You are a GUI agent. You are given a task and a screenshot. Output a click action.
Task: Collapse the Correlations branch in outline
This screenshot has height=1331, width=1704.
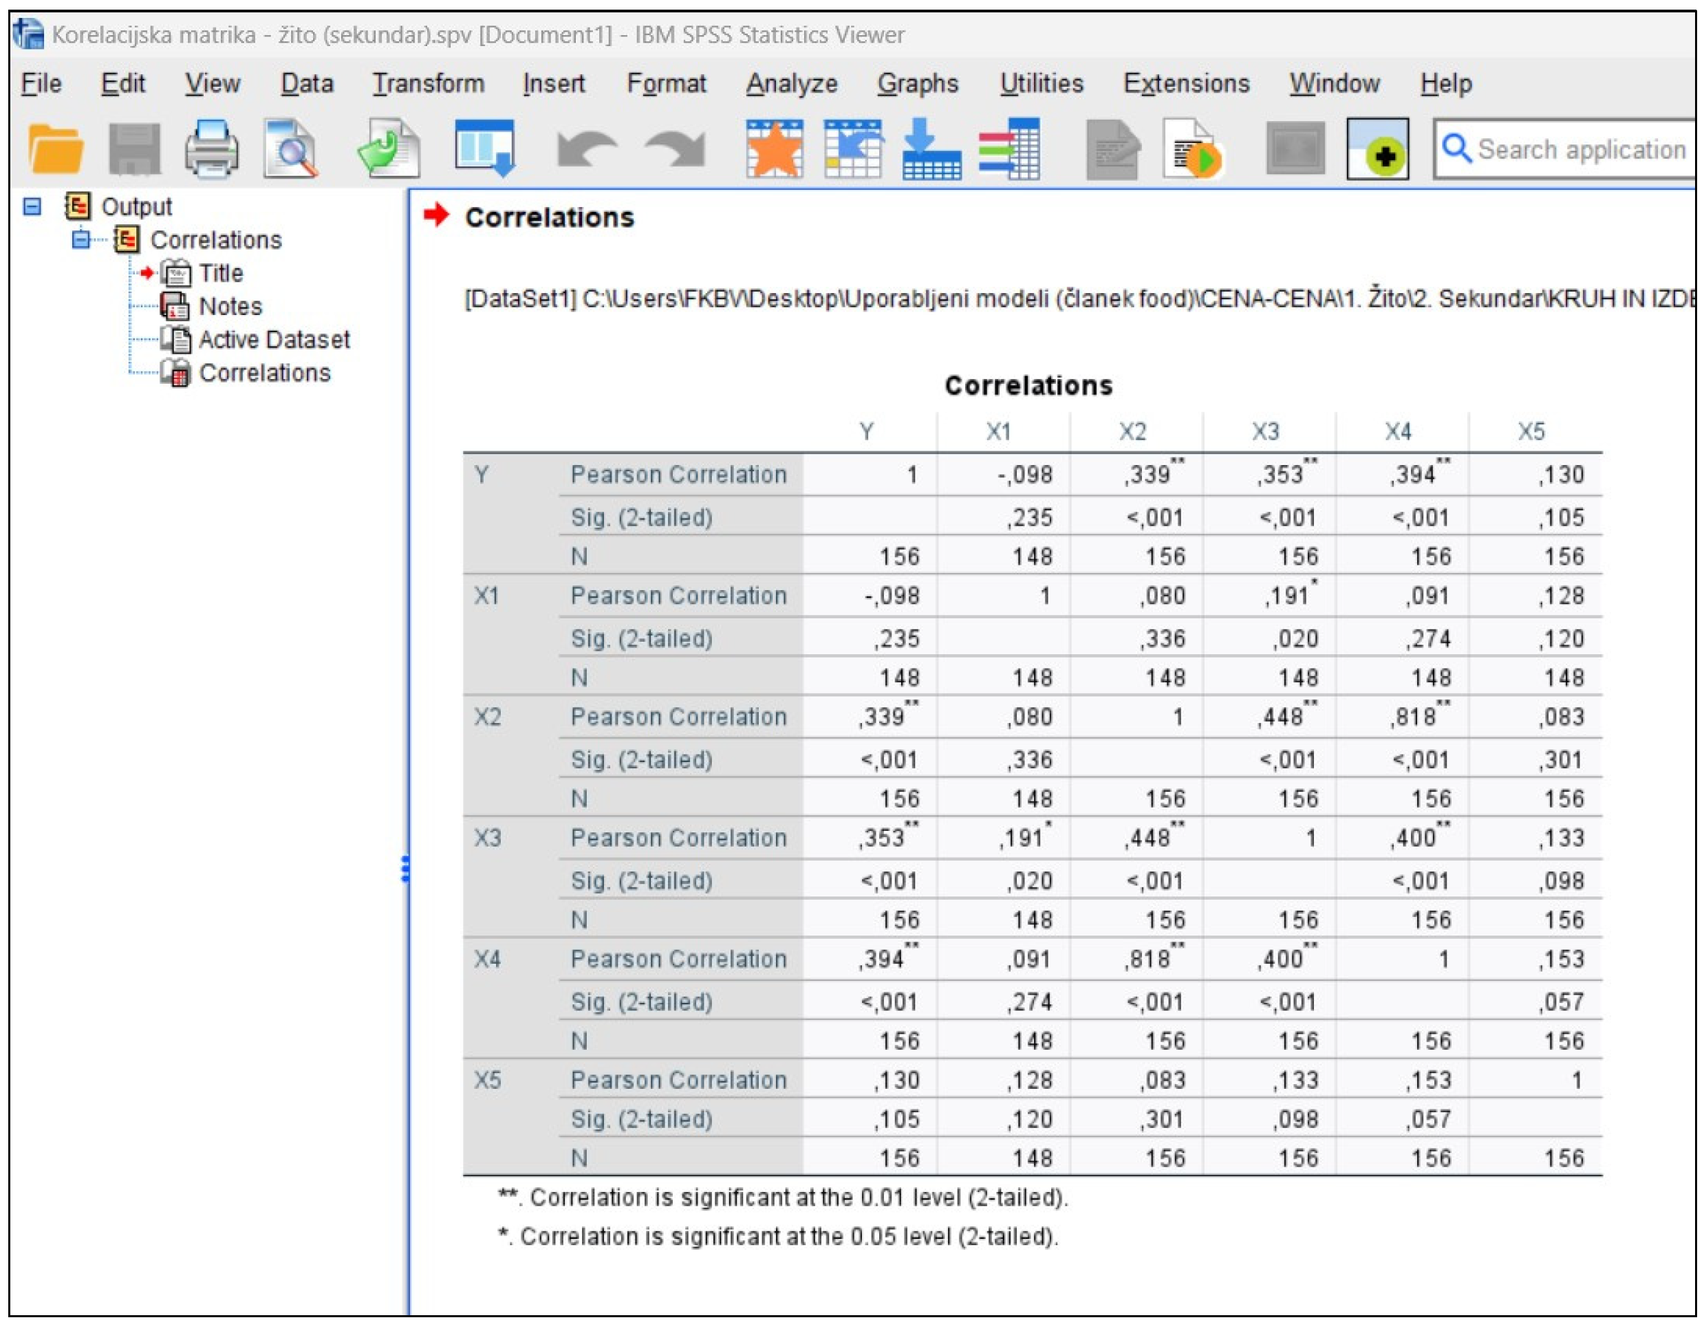pos(80,239)
